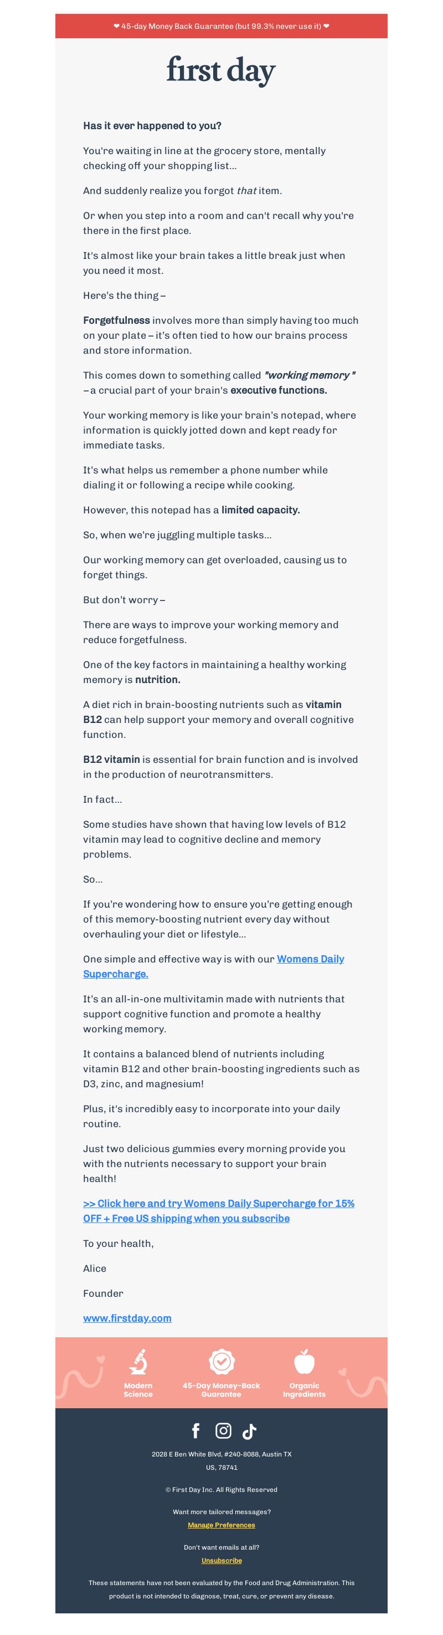Click the Modern Science microscope icon
Image resolution: width=443 pixels, height=1635 pixels.
[138, 1361]
